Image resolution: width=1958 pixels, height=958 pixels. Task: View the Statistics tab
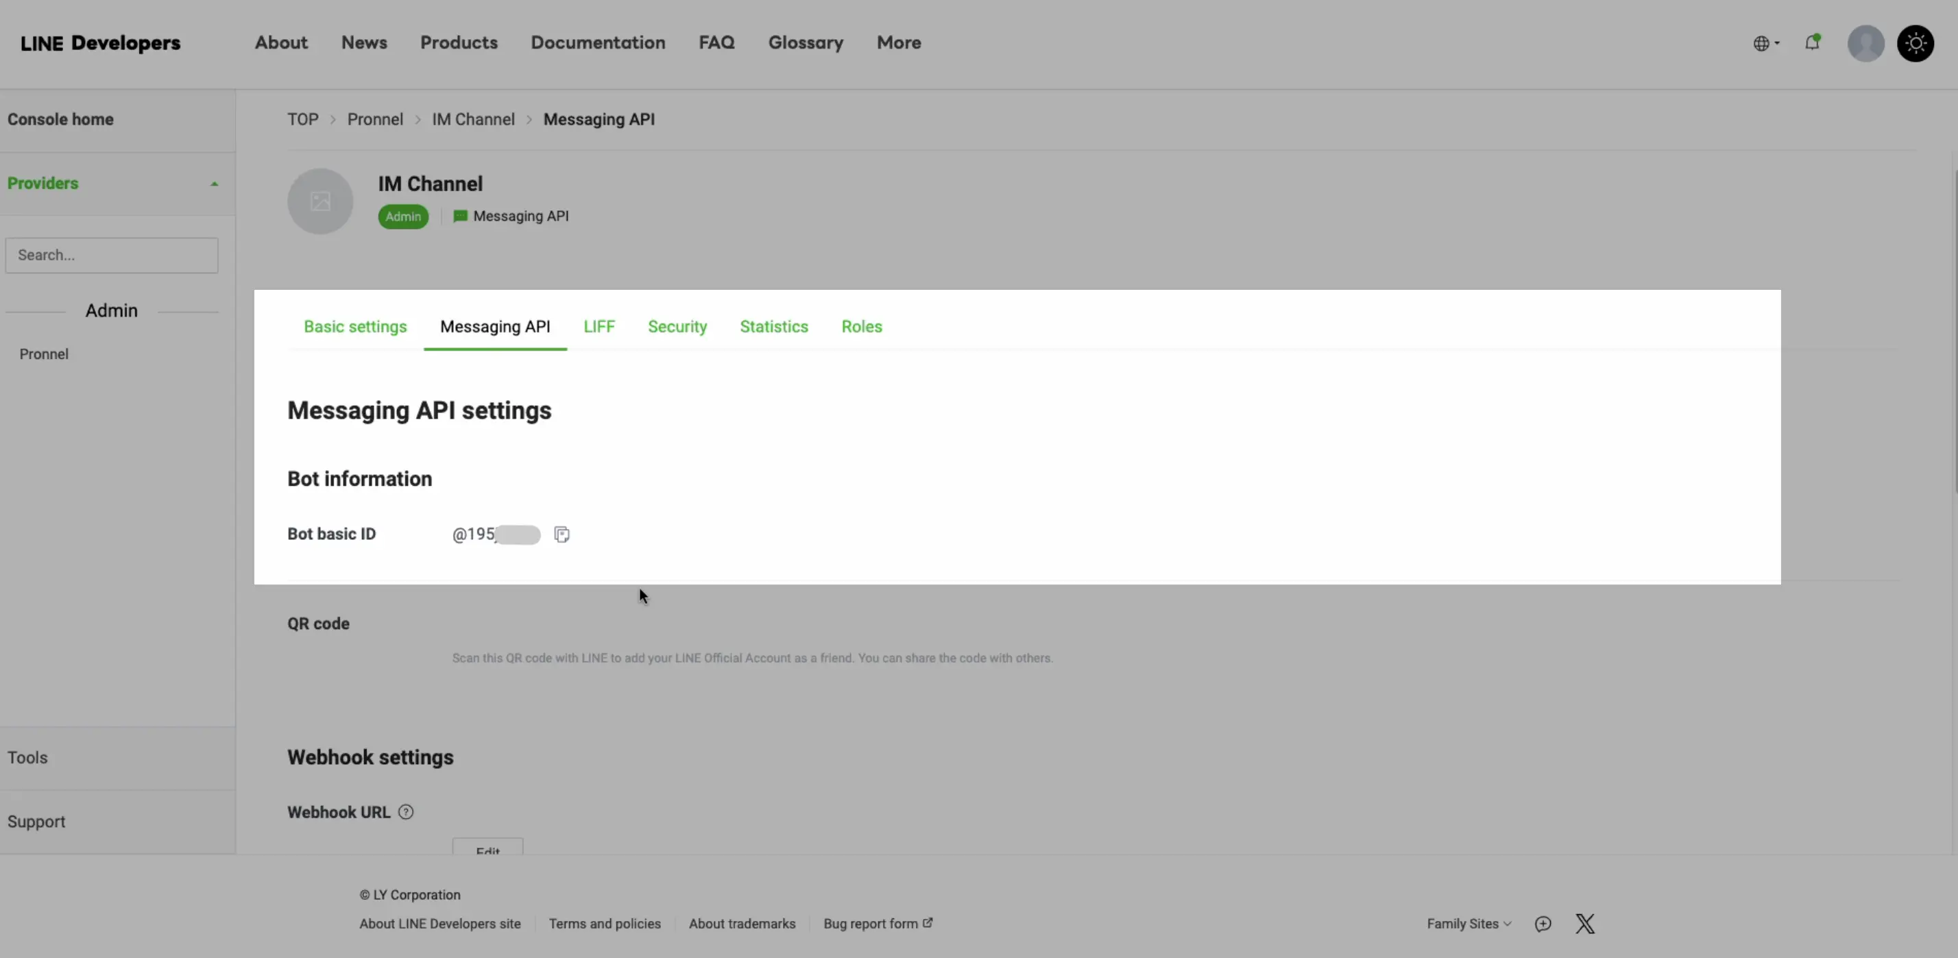pos(774,327)
